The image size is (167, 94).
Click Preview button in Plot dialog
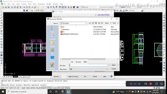tap(57, 77)
